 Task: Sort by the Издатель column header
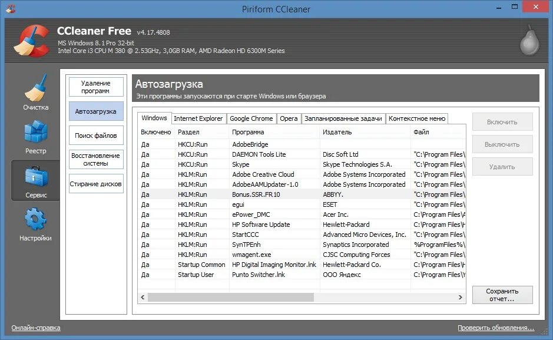tap(365, 132)
